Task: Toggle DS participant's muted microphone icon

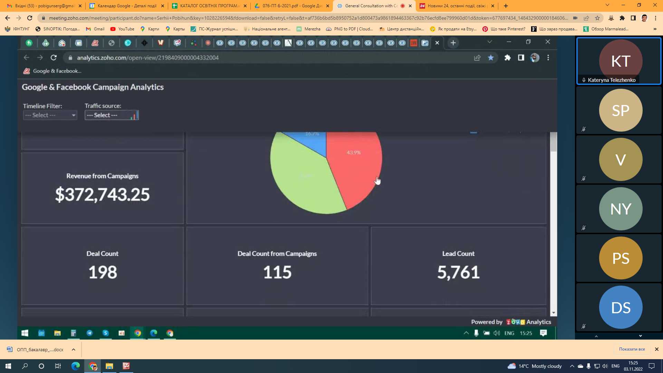Action: [x=584, y=326]
